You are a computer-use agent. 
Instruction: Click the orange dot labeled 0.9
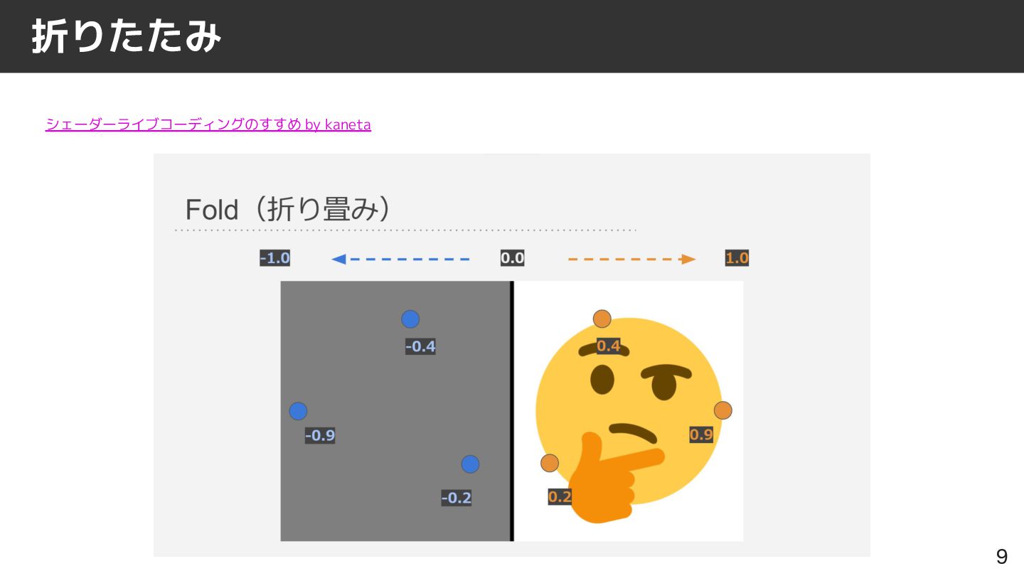point(722,410)
